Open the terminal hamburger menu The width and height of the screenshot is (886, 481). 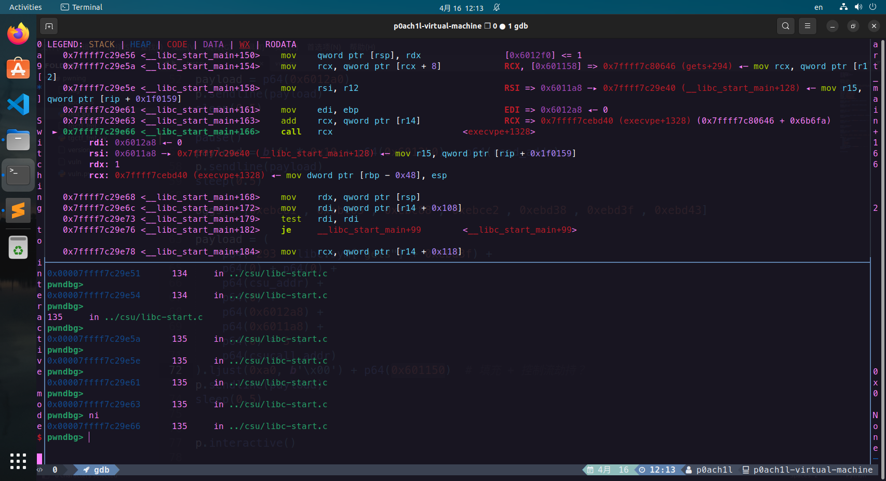(808, 26)
